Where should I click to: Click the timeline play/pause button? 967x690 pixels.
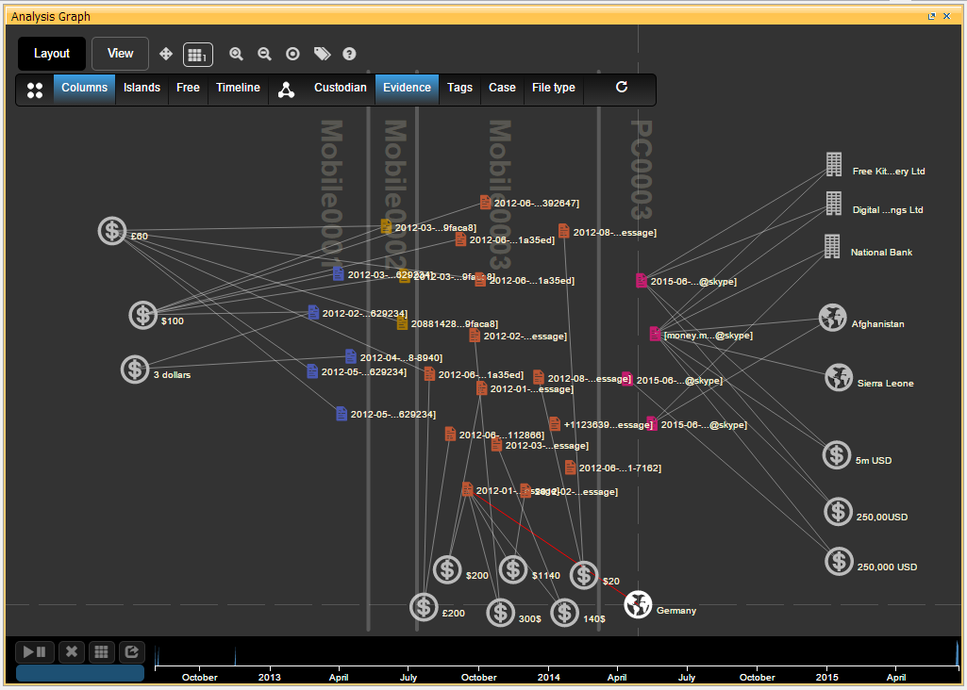click(35, 651)
